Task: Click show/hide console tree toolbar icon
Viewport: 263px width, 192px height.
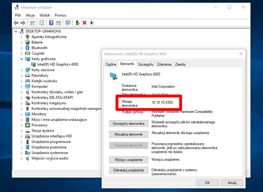Action: [x=32, y=23]
